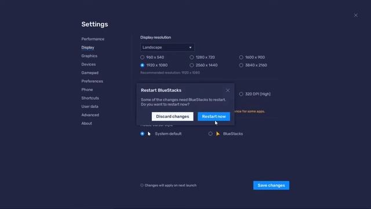The image size is (371, 209).
Task: Select the Display settings section
Action: [88, 48]
